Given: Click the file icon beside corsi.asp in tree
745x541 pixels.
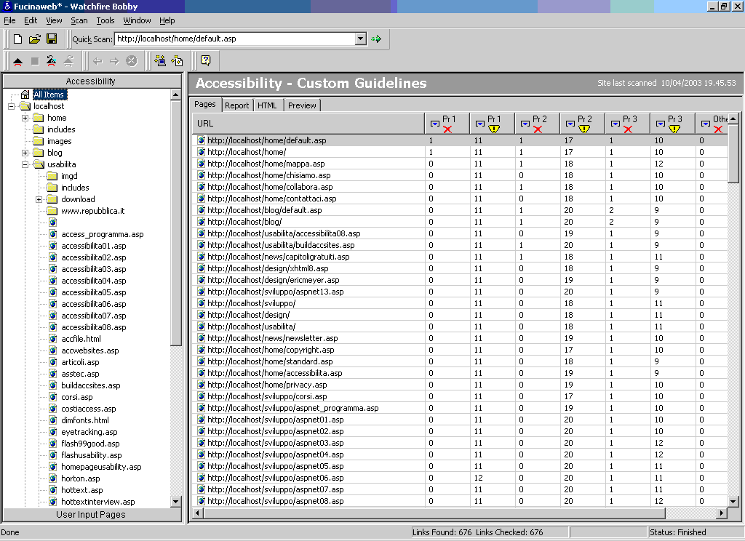Looking at the screenshot, I should (x=53, y=397).
